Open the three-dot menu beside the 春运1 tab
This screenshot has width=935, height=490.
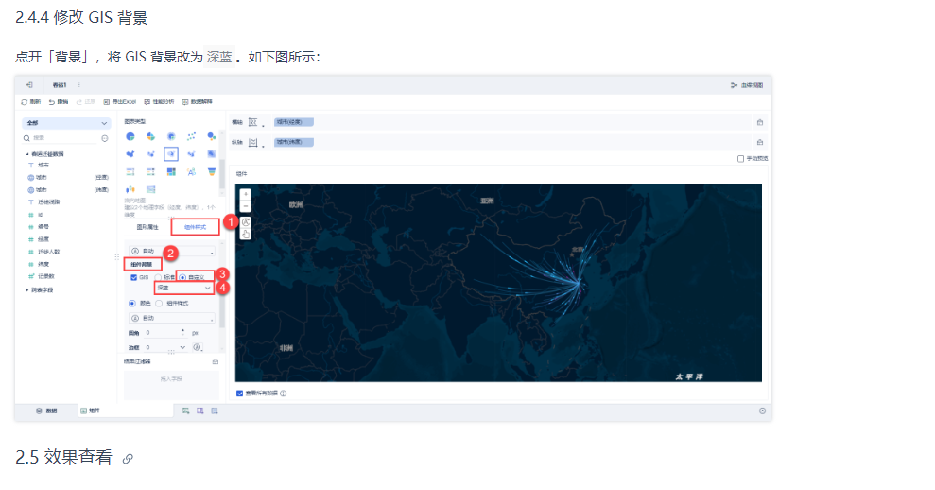78,85
